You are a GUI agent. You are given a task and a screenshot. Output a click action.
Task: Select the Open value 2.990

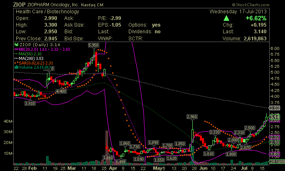pos(51,18)
